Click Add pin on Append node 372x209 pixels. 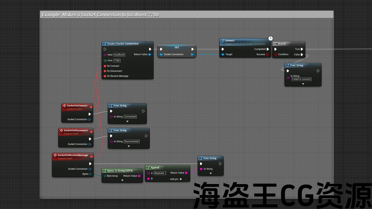[176, 179]
